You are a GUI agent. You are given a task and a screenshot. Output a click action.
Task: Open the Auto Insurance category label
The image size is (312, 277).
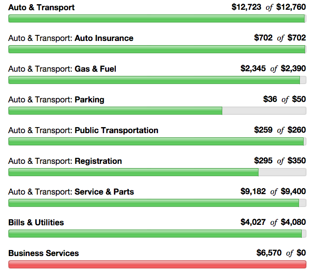[x=104, y=38]
